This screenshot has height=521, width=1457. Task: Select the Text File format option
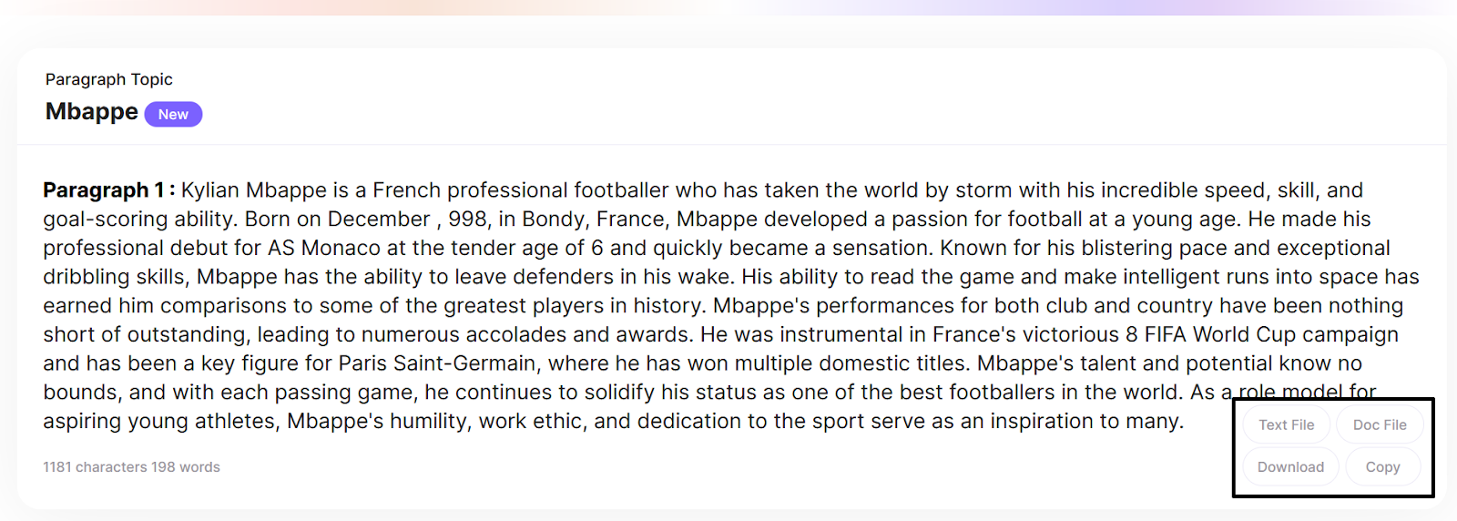click(x=1286, y=424)
